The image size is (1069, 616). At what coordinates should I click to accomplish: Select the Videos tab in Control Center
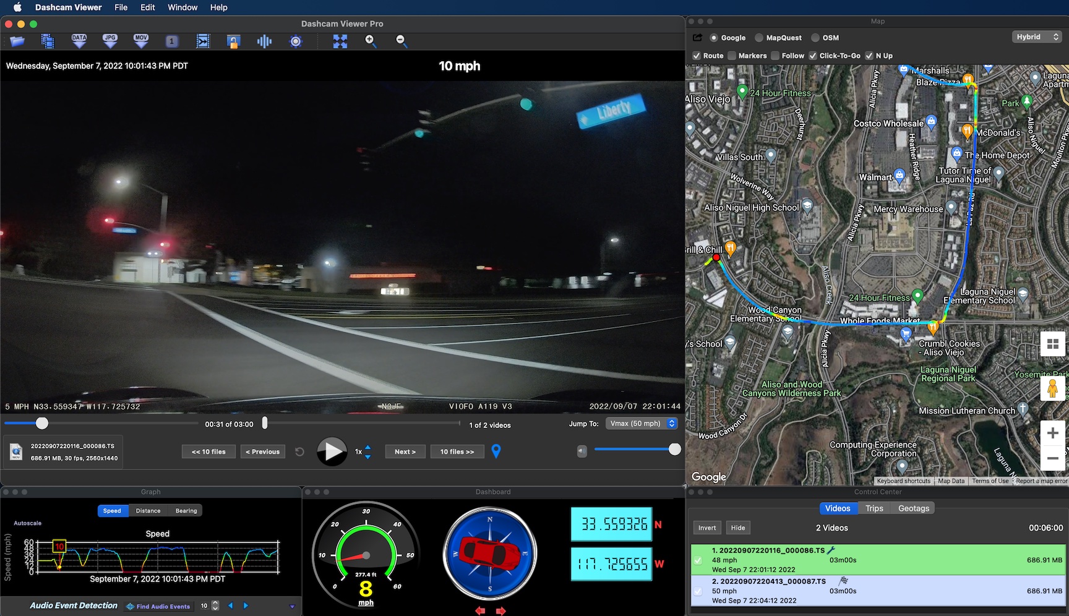838,508
